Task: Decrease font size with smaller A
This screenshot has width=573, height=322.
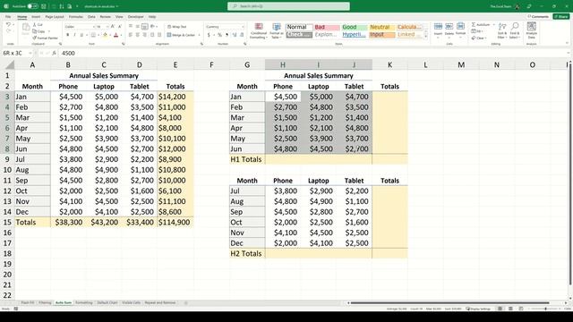Action: [119, 26]
